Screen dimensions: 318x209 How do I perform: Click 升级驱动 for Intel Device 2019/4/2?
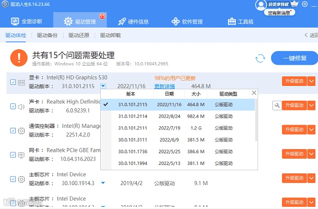coord(294,178)
